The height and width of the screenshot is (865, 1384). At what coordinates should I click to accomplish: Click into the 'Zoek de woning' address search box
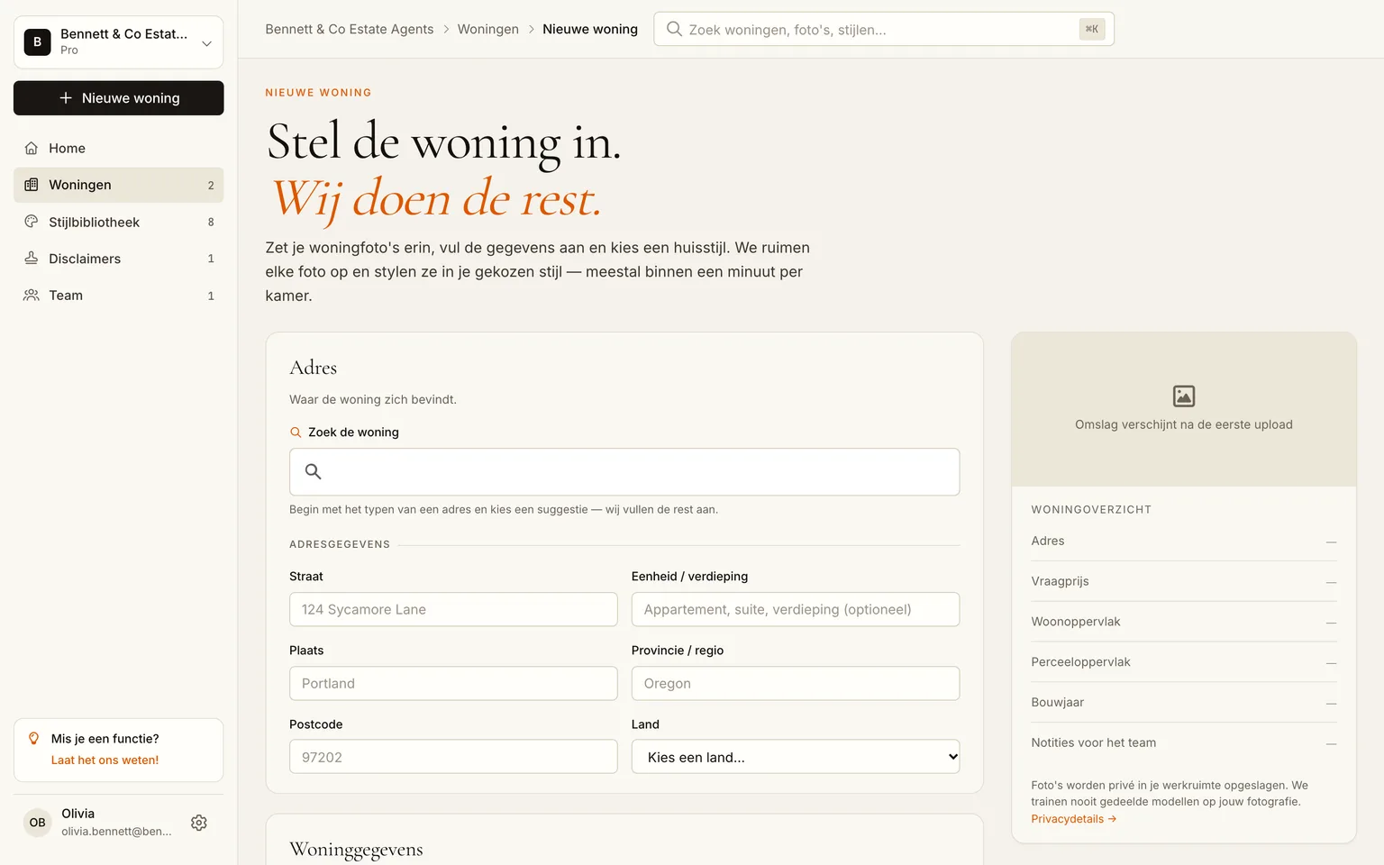click(x=624, y=472)
